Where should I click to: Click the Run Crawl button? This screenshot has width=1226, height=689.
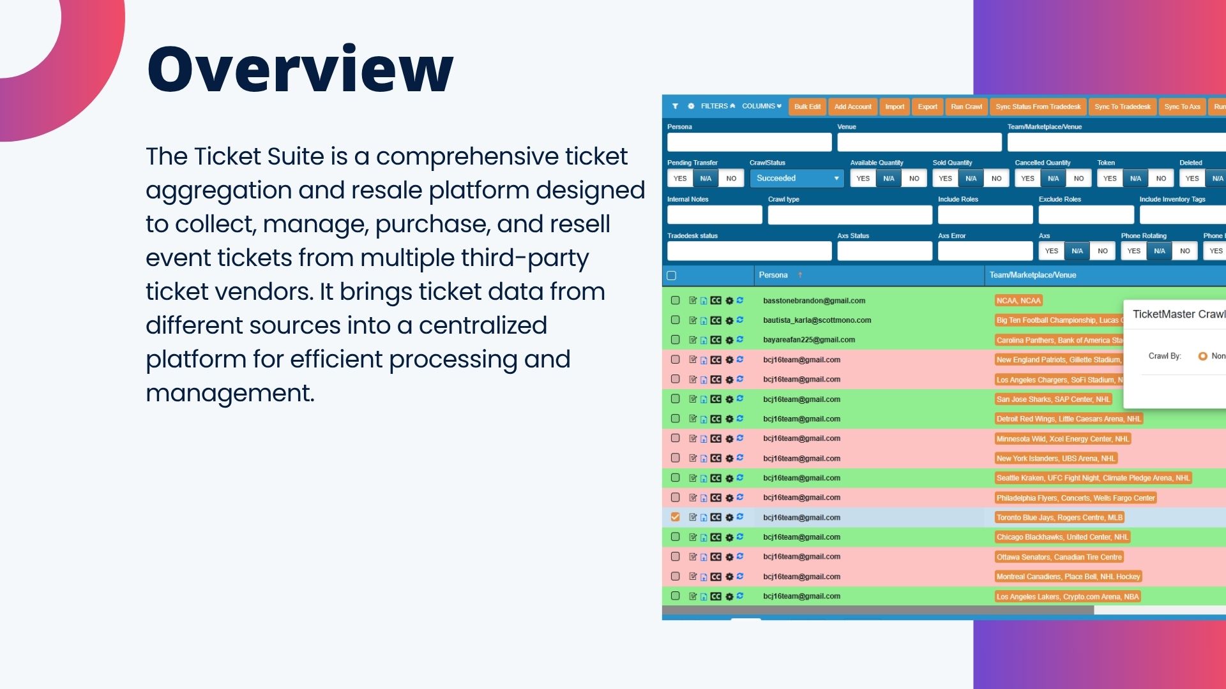(966, 107)
